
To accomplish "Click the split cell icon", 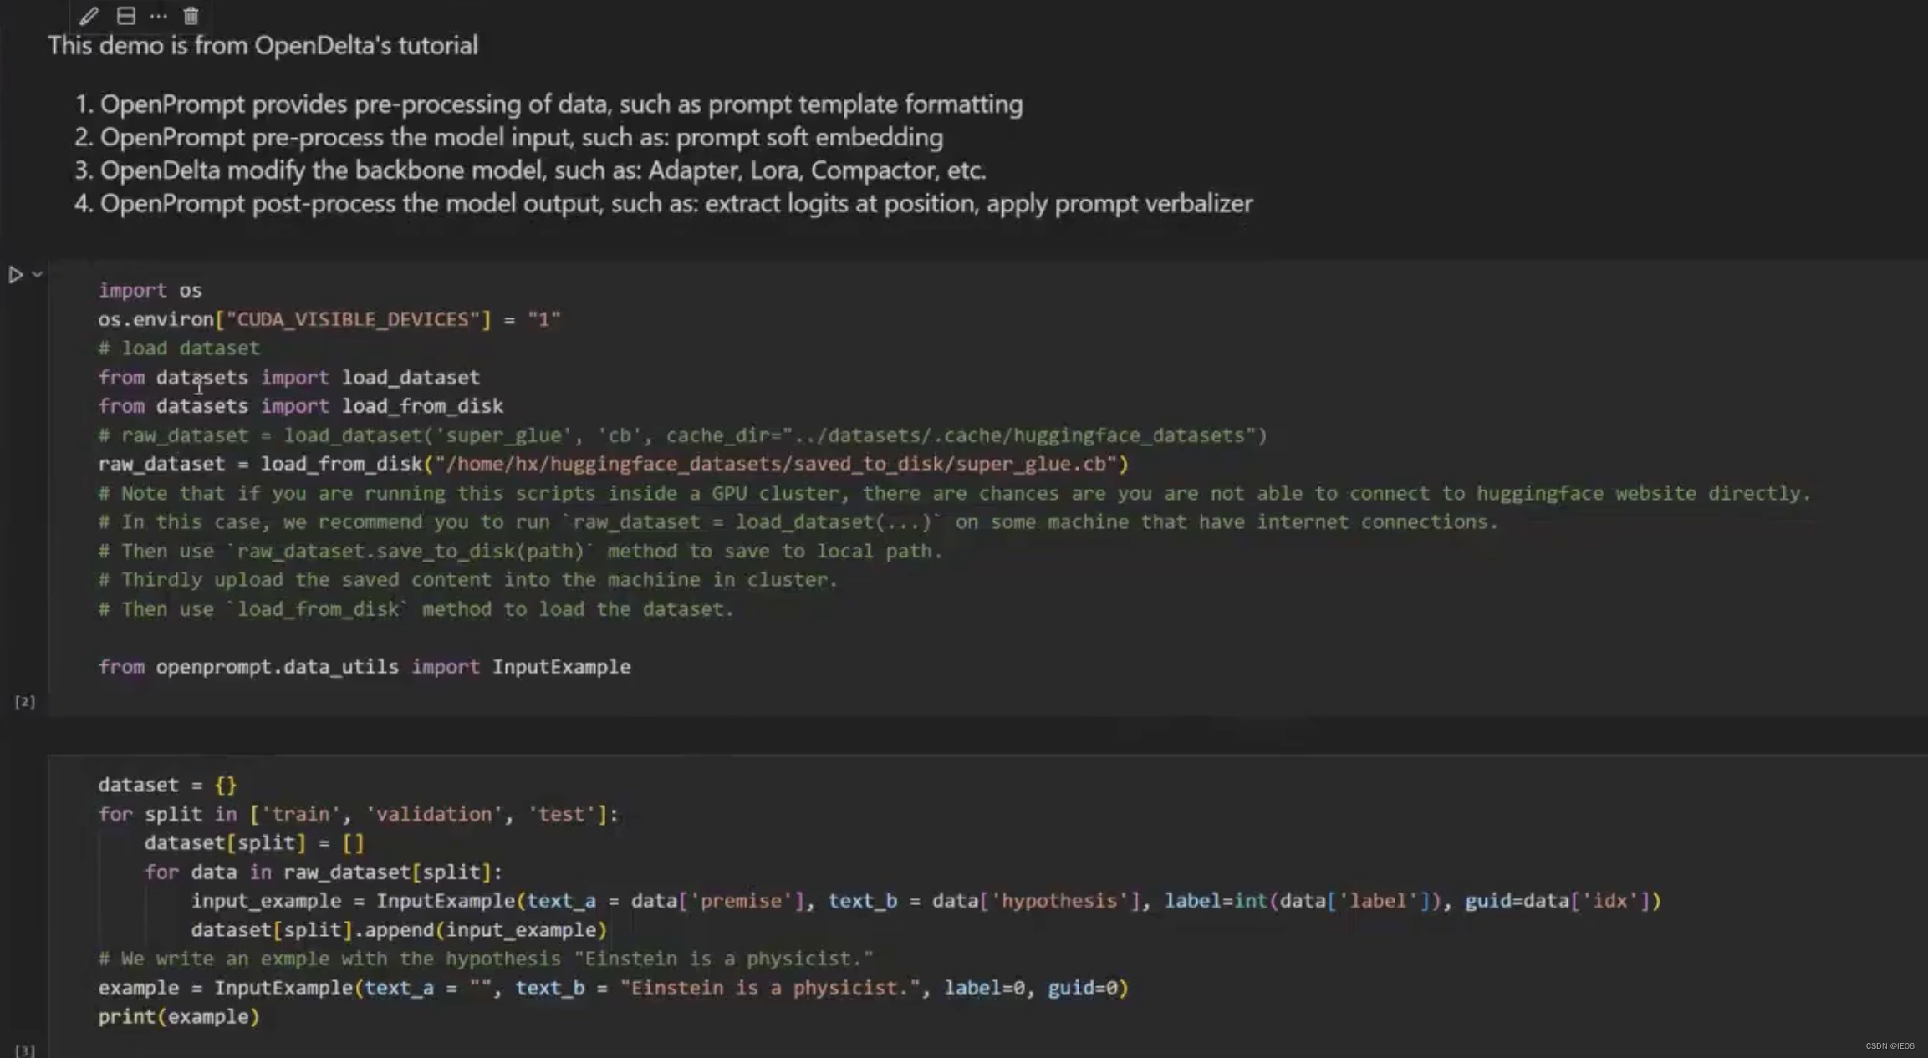I will click(125, 16).
